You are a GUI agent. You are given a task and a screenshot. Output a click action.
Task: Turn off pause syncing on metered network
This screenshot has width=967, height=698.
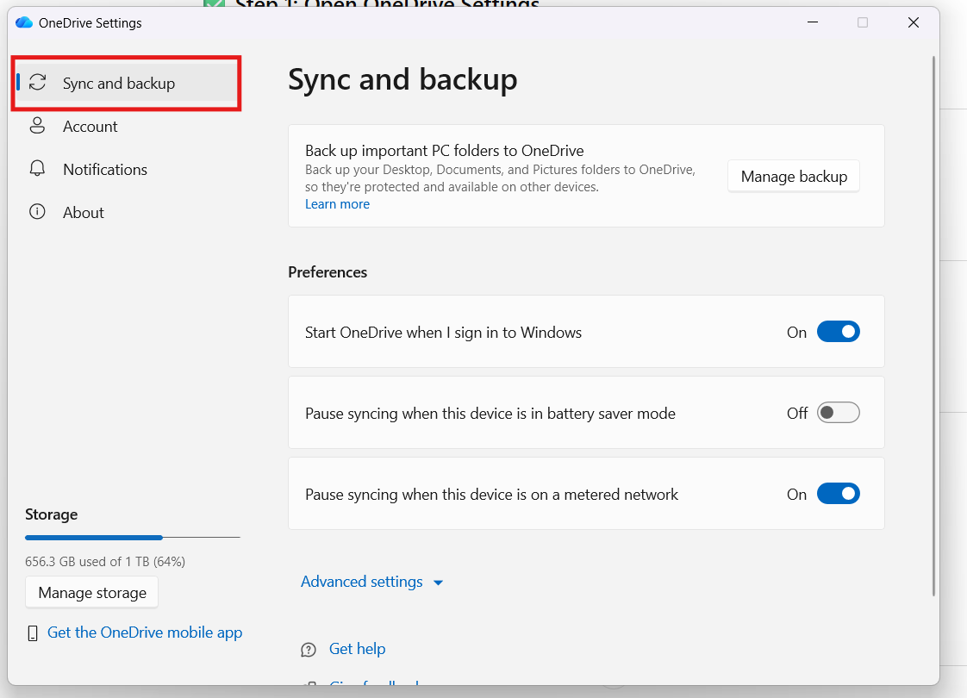[838, 493]
